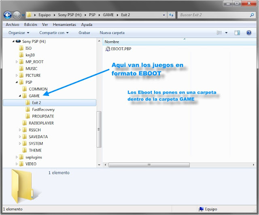This screenshot has height=215, width=259.
Task: Click the Equipo icon in status bar
Action: click(x=201, y=209)
